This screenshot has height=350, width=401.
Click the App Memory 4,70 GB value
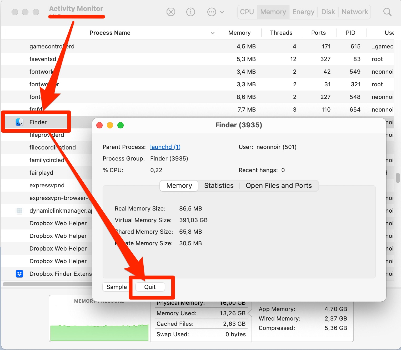(336, 309)
